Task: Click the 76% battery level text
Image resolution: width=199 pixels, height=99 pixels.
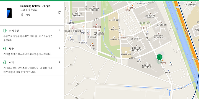Action: point(28,15)
